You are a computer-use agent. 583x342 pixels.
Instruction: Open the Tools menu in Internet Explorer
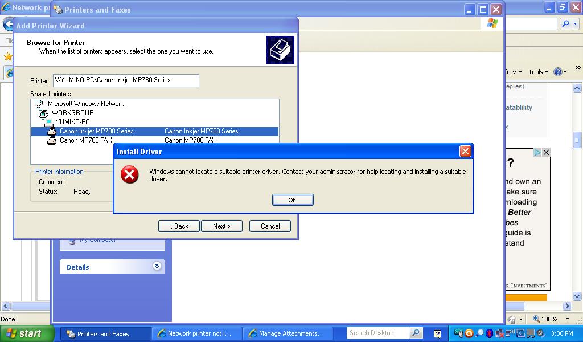[538, 72]
